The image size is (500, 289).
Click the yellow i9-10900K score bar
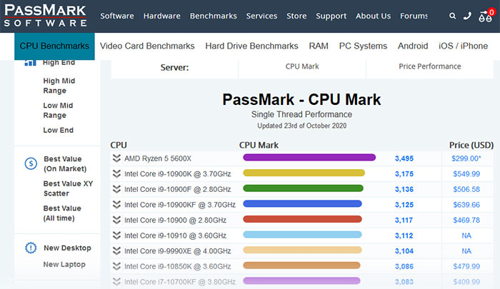click(x=304, y=173)
